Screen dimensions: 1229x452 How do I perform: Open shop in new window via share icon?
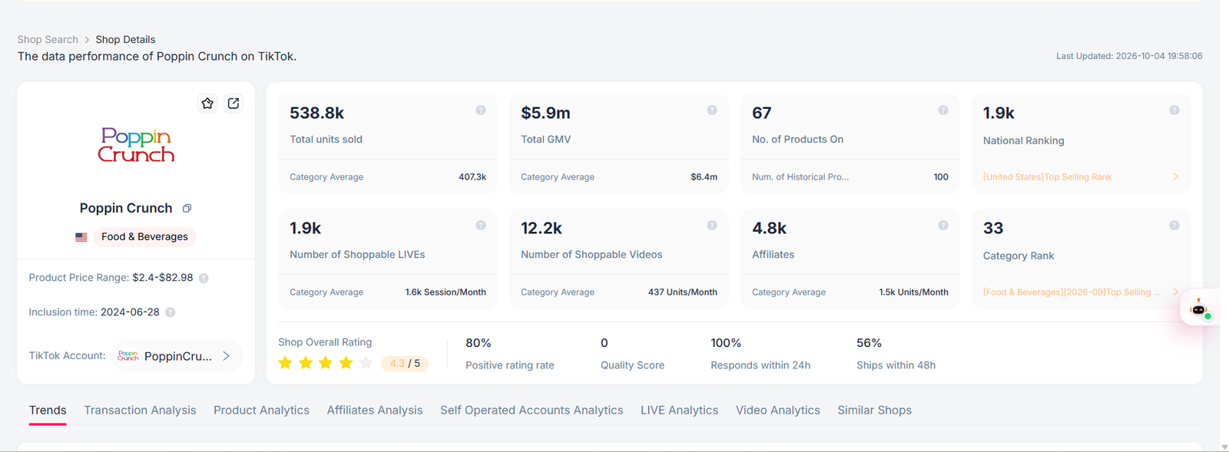(234, 104)
